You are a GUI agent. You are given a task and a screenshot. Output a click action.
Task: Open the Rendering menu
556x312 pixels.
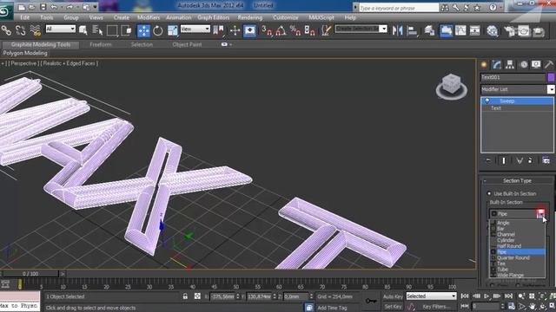click(x=250, y=17)
